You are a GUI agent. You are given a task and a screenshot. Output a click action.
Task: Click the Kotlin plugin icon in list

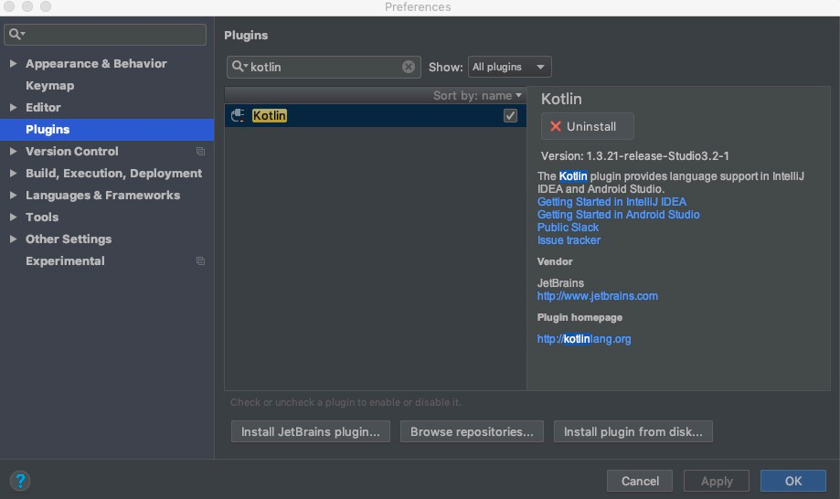pos(238,116)
